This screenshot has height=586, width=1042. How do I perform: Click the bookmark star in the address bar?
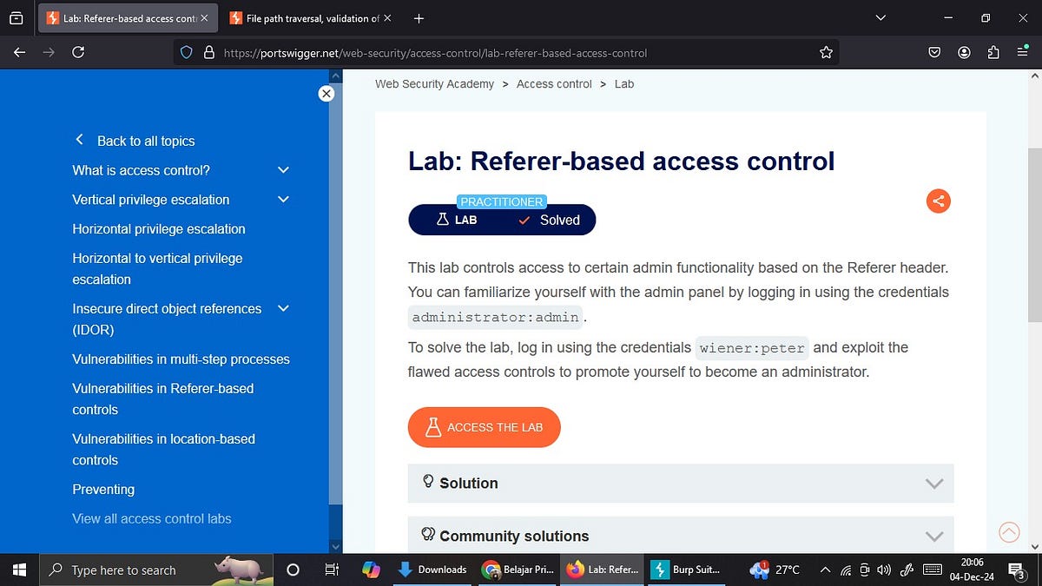826,52
